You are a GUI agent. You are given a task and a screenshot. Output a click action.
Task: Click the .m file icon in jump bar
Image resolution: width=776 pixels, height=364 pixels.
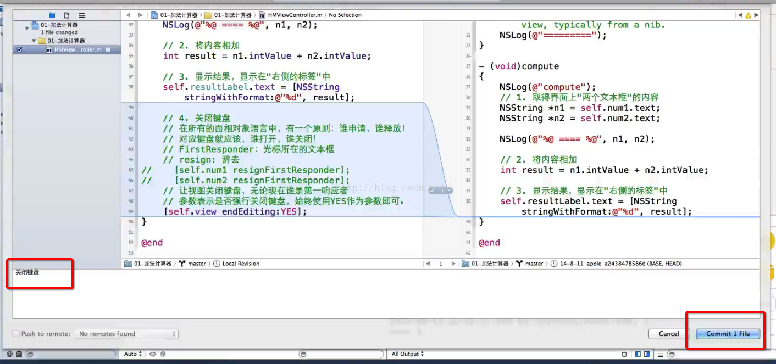[262, 15]
